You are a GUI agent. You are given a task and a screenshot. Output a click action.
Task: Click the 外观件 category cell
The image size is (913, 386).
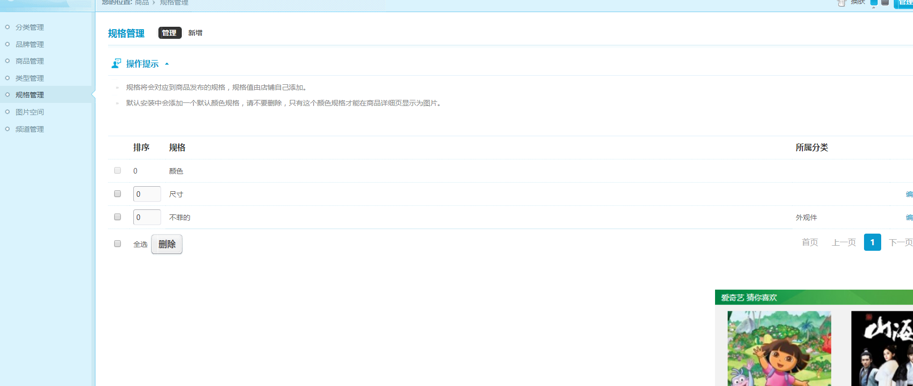(806, 217)
